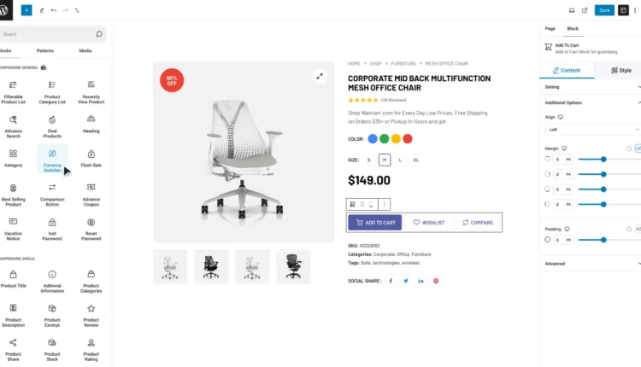Expand the Setting panel
The height and width of the screenshot is (367, 641).
pyautogui.click(x=592, y=87)
